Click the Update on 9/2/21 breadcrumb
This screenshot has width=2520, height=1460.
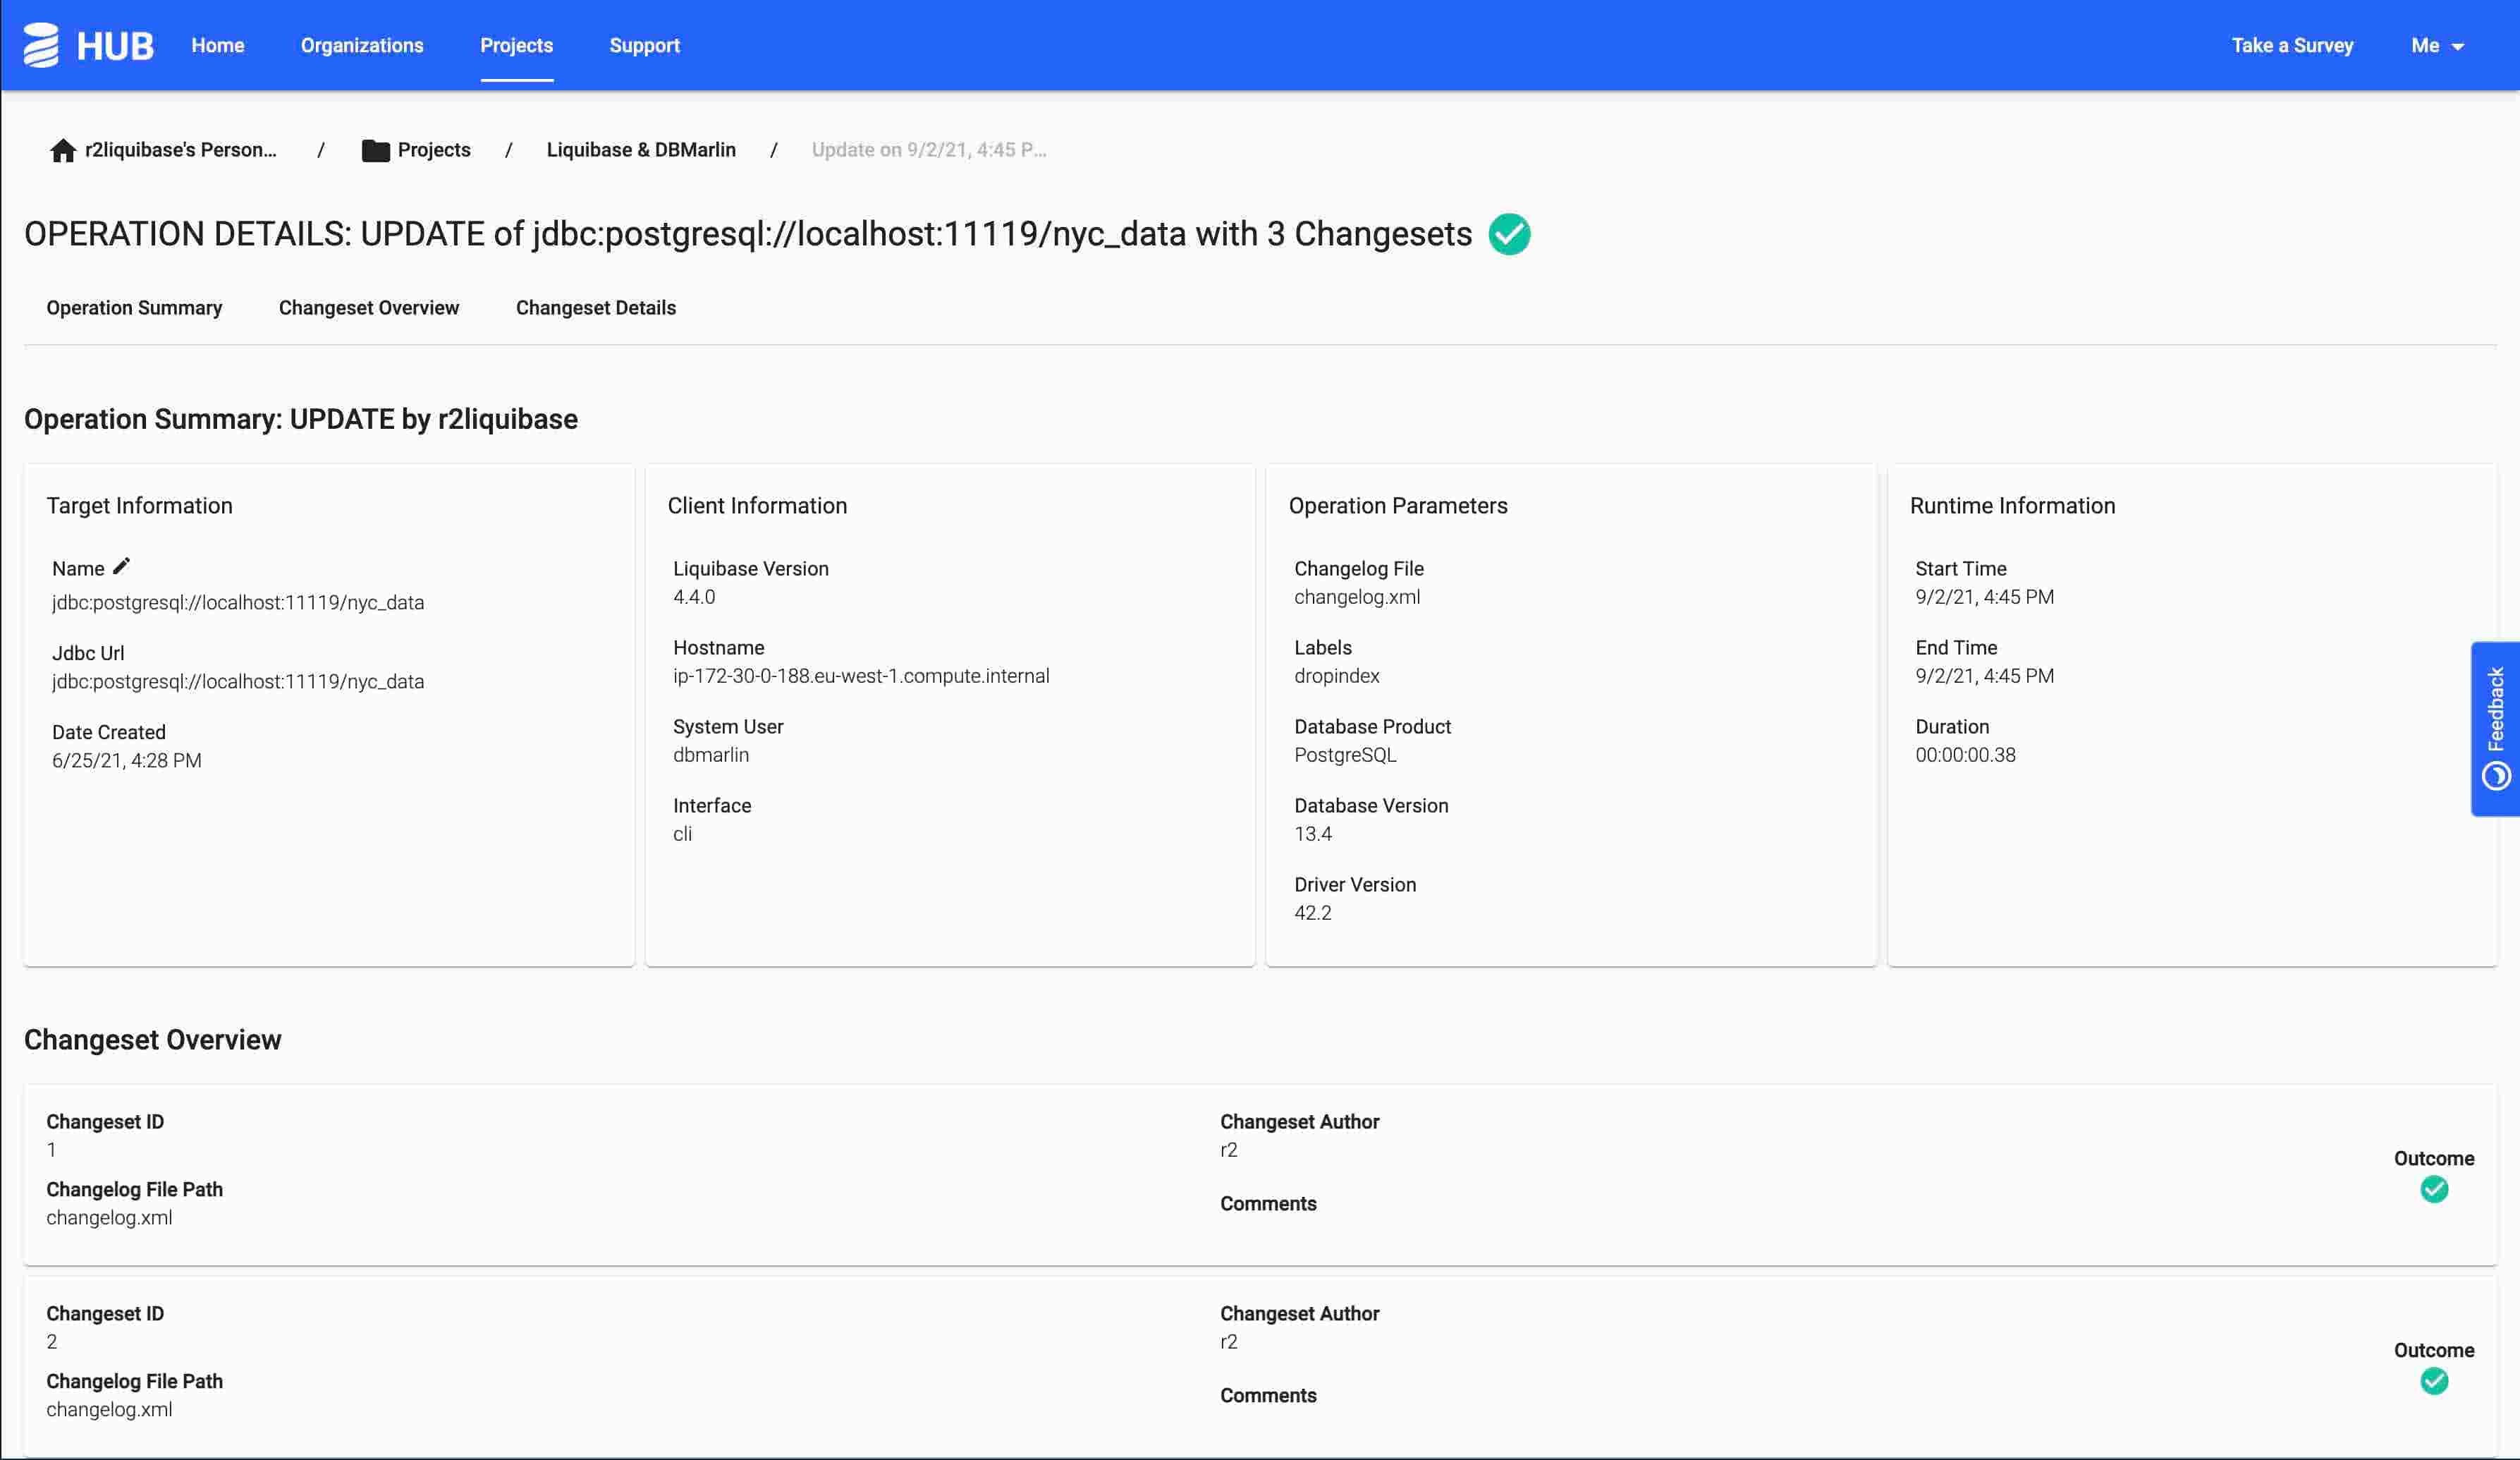(x=929, y=150)
